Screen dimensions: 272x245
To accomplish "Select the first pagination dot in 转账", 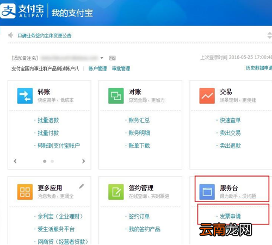I will point(45,161).
